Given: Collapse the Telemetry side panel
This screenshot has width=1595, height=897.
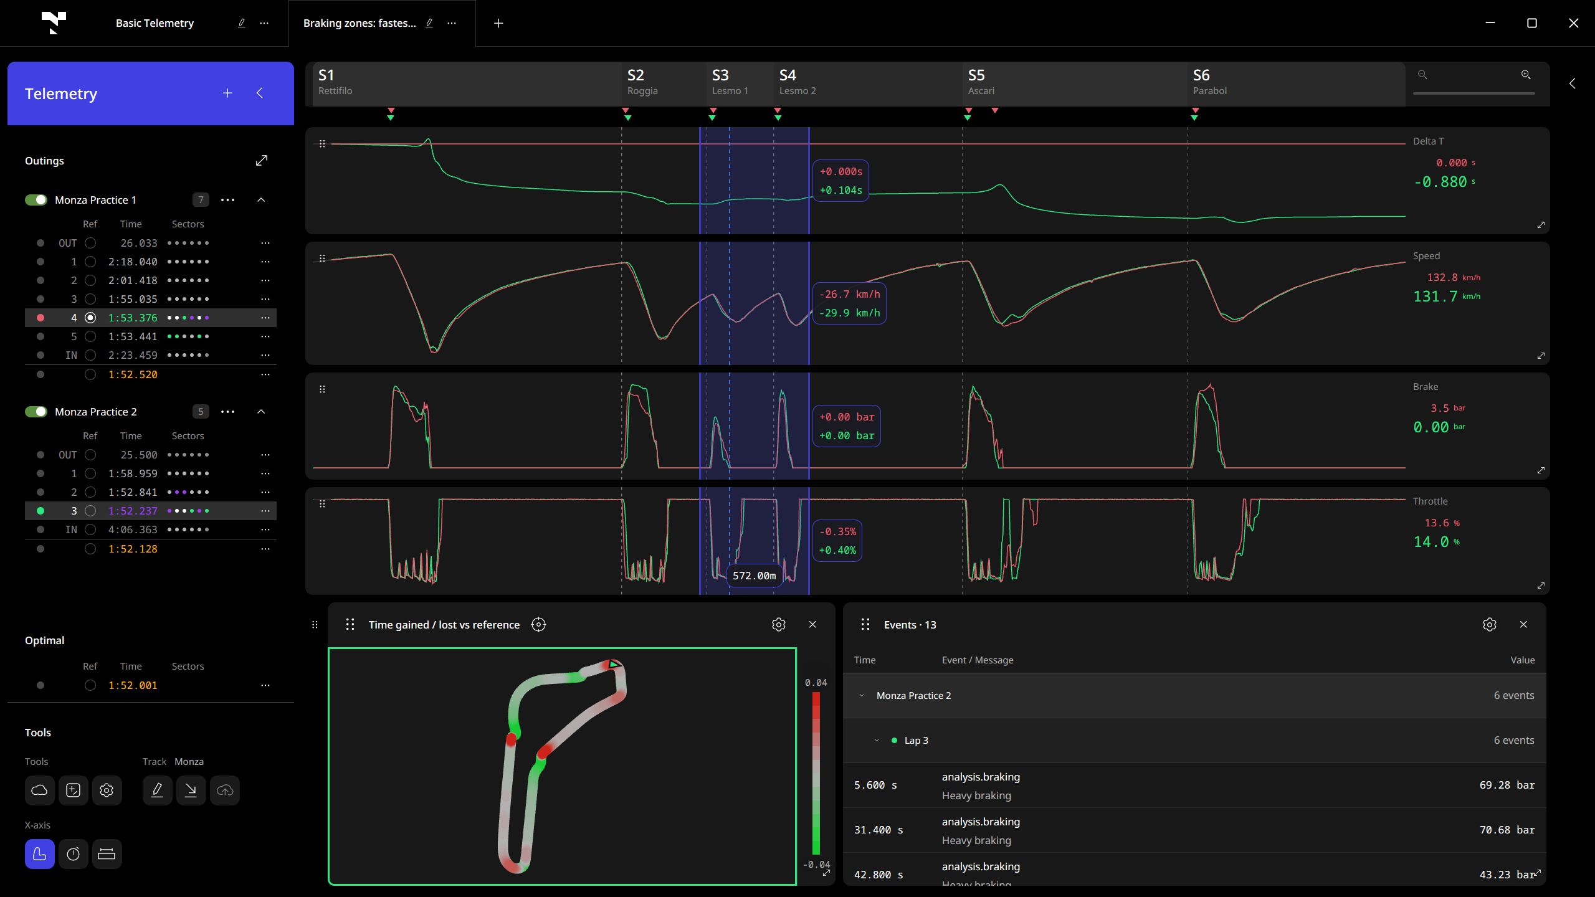Looking at the screenshot, I should 260,93.
